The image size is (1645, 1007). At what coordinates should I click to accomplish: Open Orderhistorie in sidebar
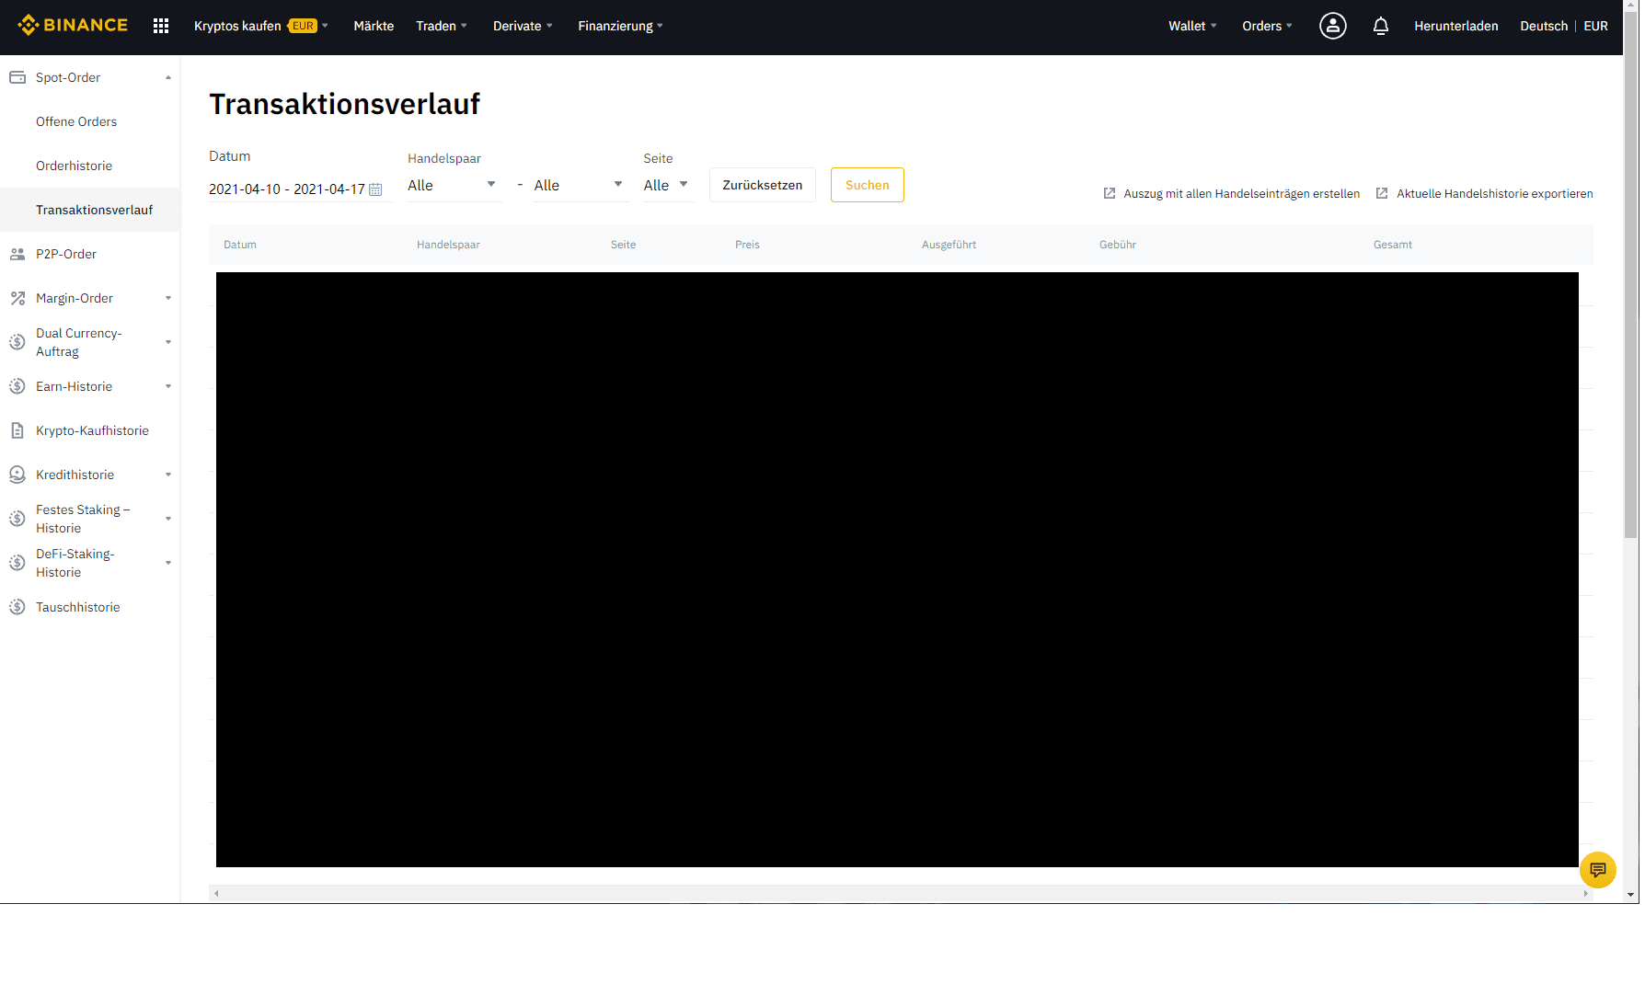pyautogui.click(x=74, y=166)
